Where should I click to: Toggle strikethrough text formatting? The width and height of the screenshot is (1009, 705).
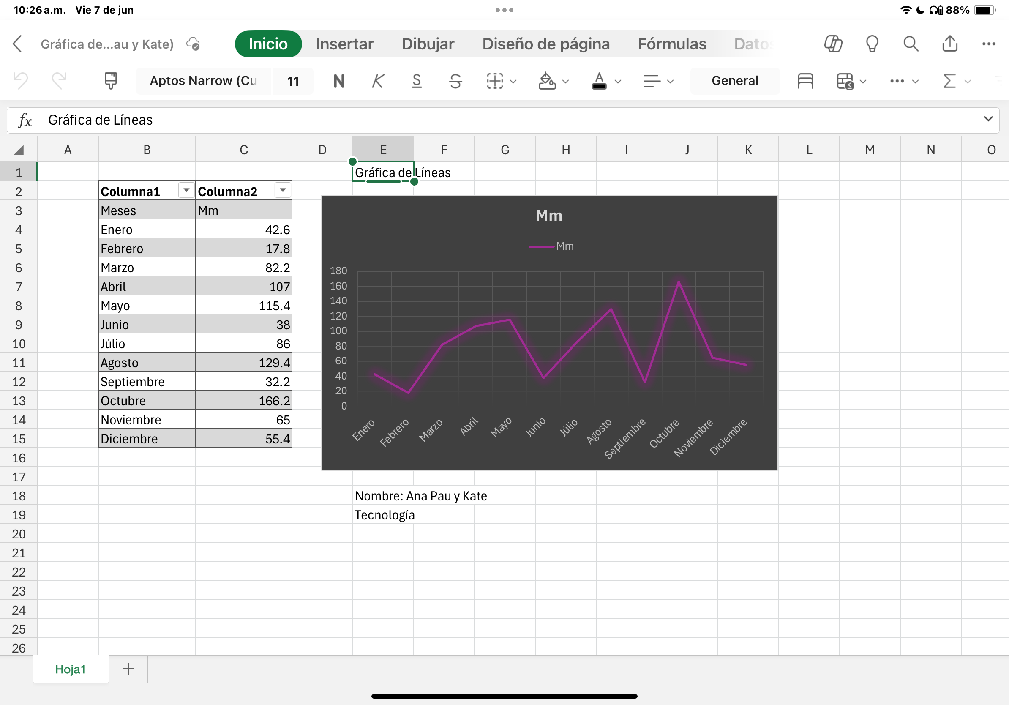pos(455,81)
